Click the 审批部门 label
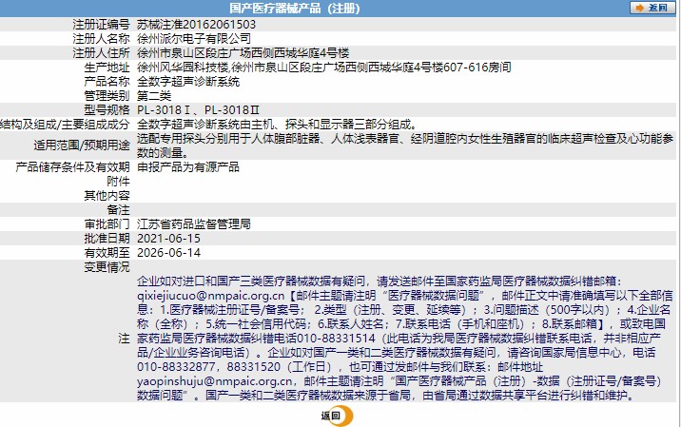 [107, 224]
